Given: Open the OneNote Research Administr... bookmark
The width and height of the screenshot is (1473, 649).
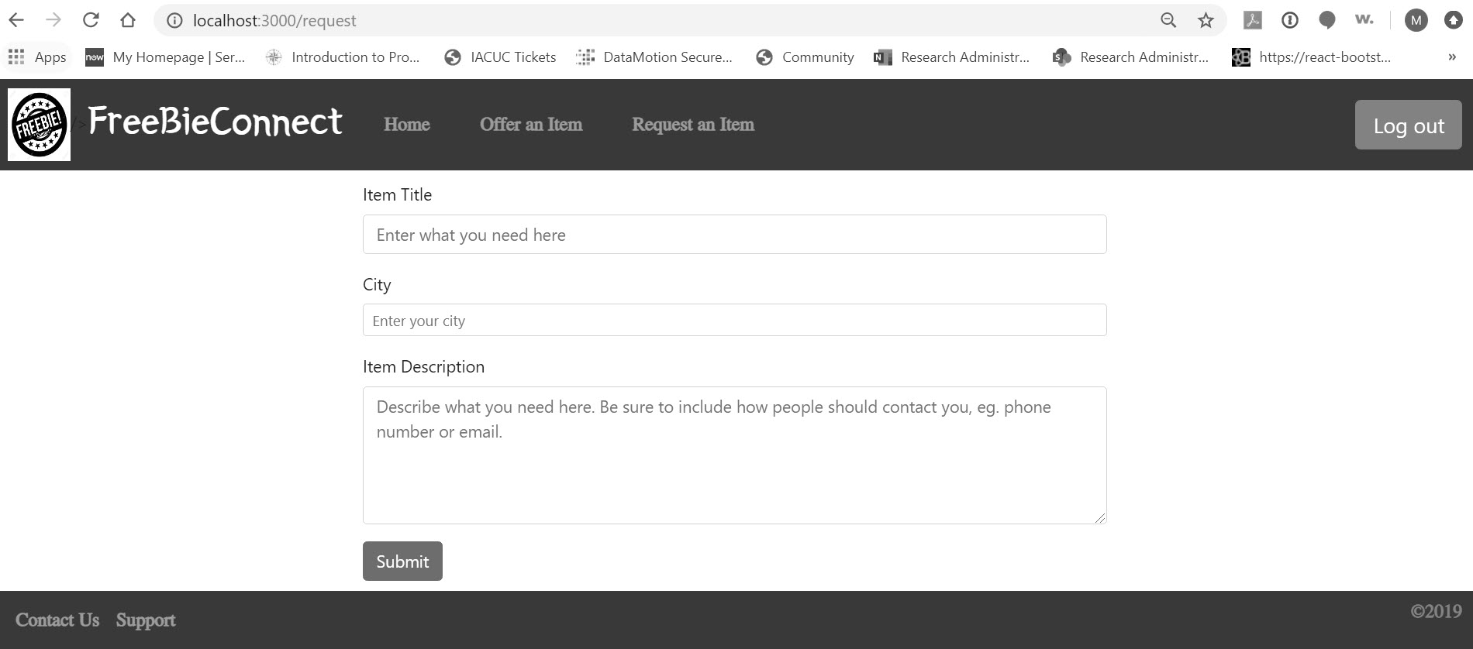Looking at the screenshot, I should [952, 57].
